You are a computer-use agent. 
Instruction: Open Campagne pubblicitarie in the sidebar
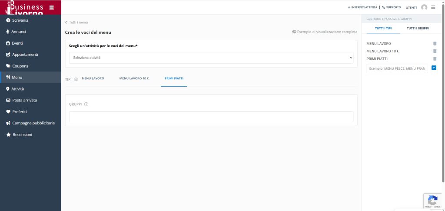33,123
